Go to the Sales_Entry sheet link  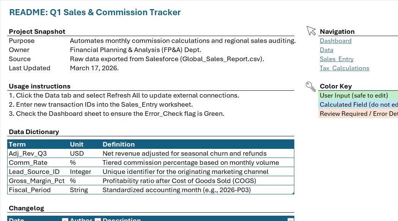pos(336,59)
